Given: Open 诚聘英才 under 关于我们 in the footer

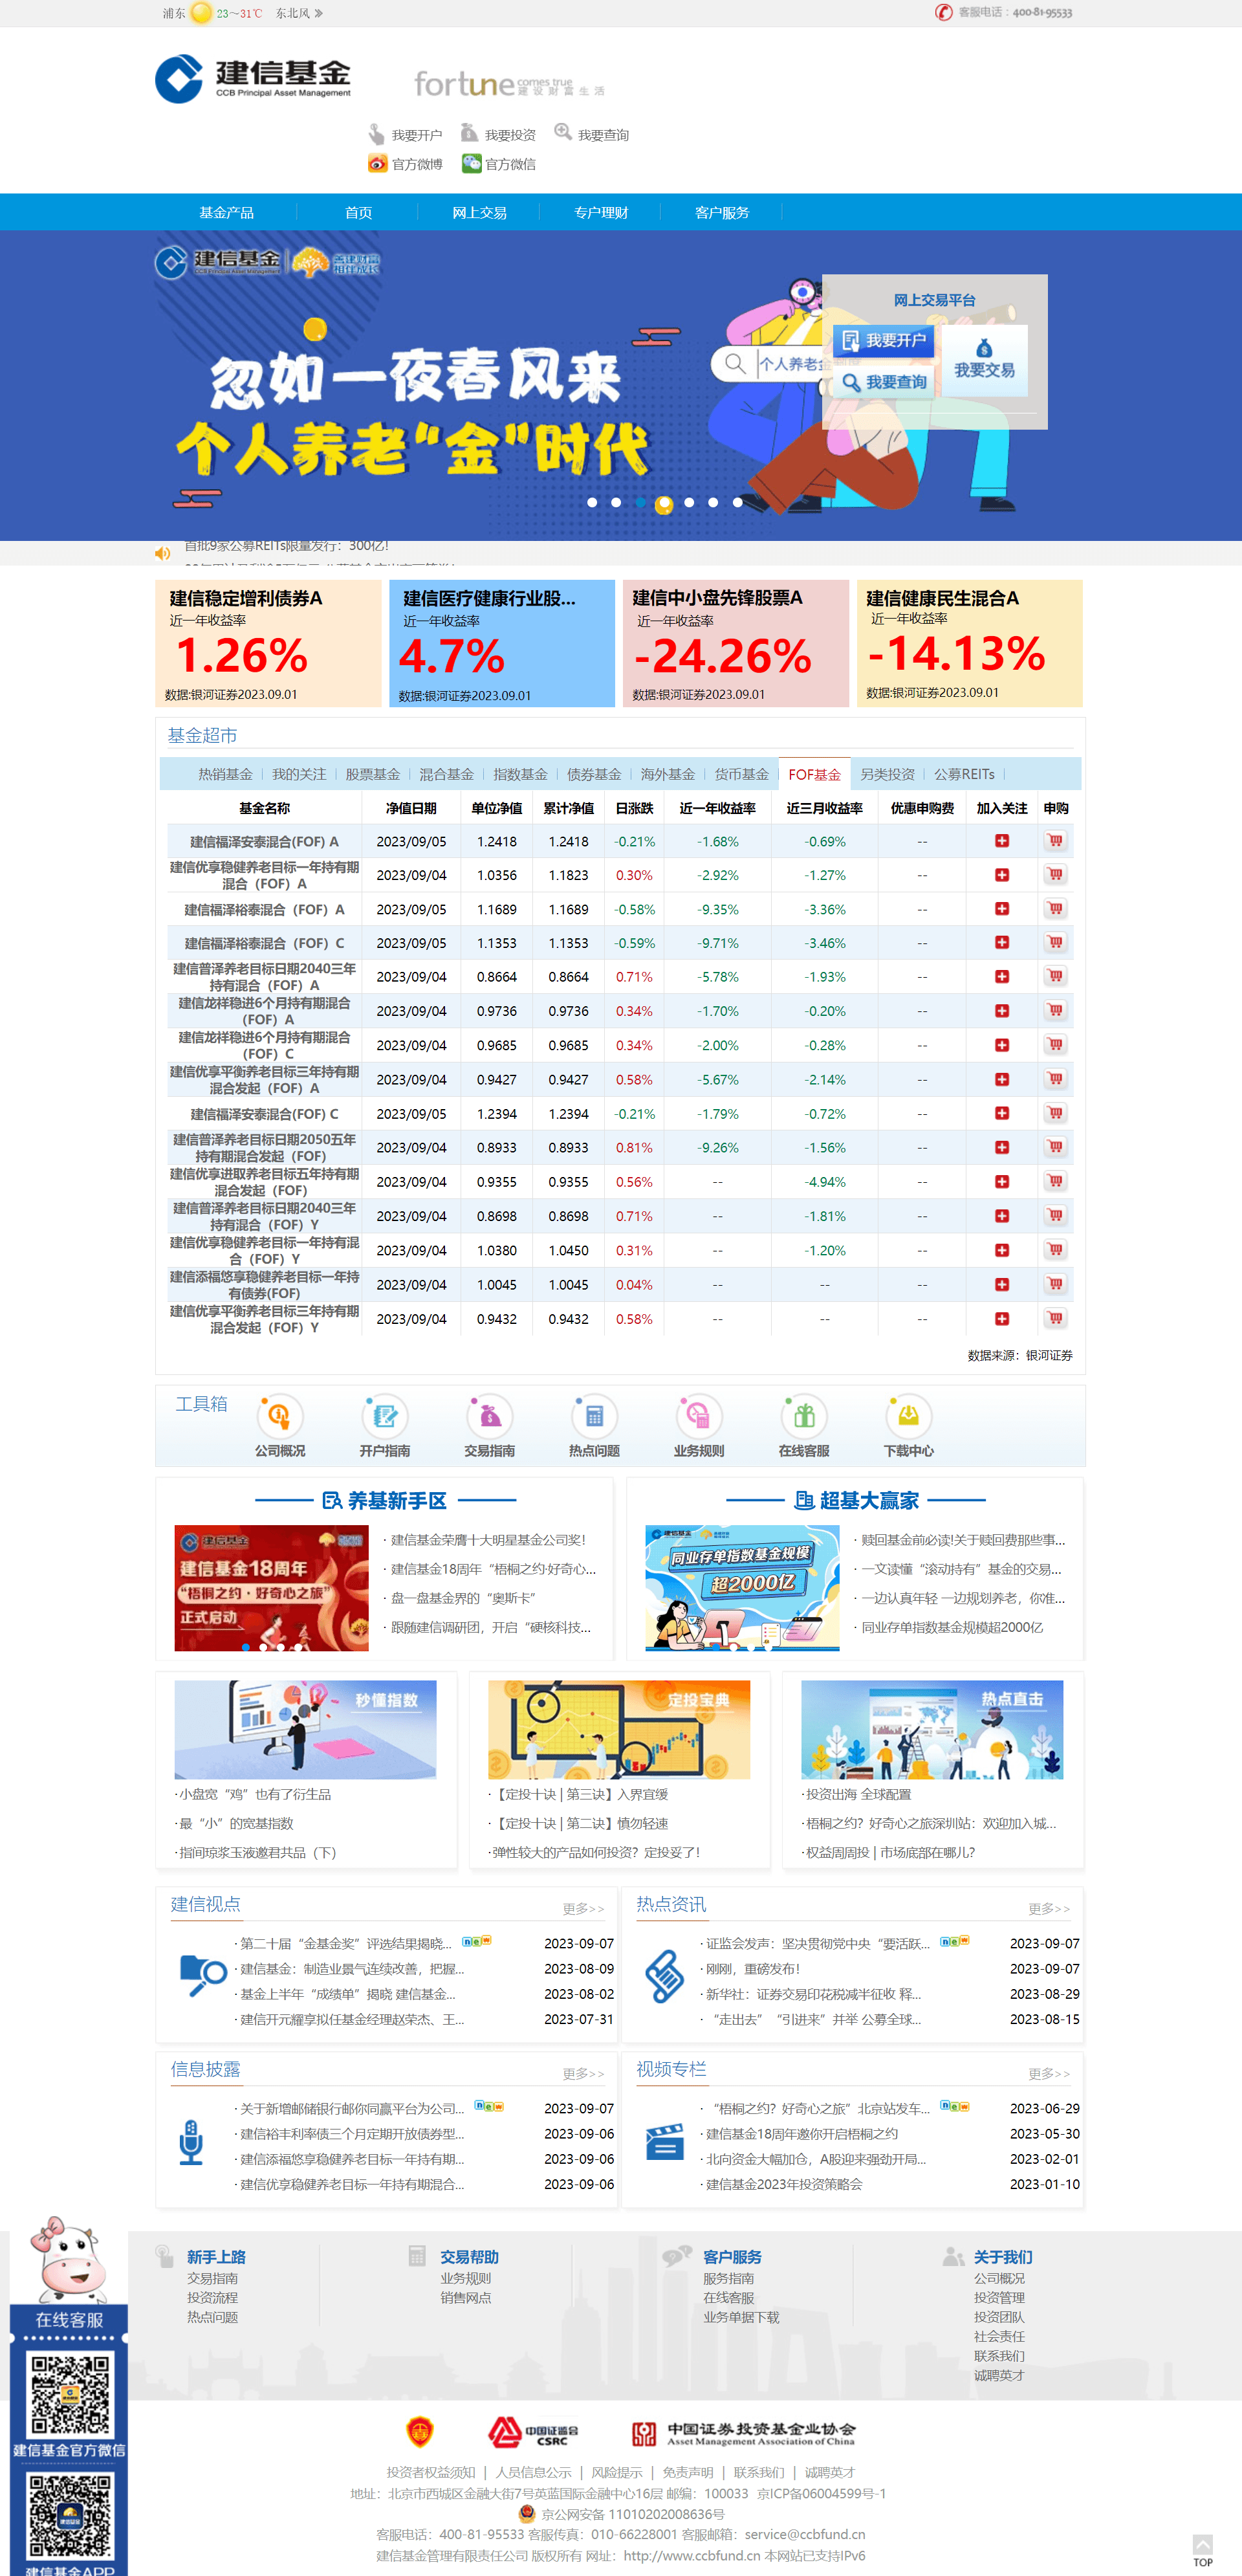Looking at the screenshot, I should [999, 2375].
